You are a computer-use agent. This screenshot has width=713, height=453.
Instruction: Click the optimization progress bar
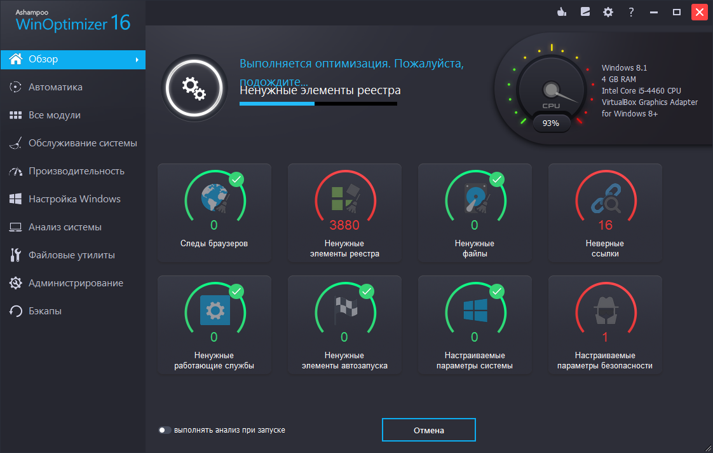pyautogui.click(x=318, y=104)
